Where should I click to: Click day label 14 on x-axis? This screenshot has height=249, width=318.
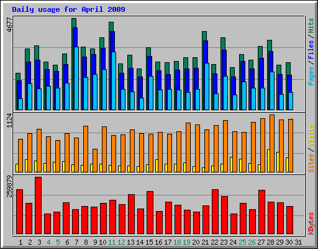pos(140,242)
